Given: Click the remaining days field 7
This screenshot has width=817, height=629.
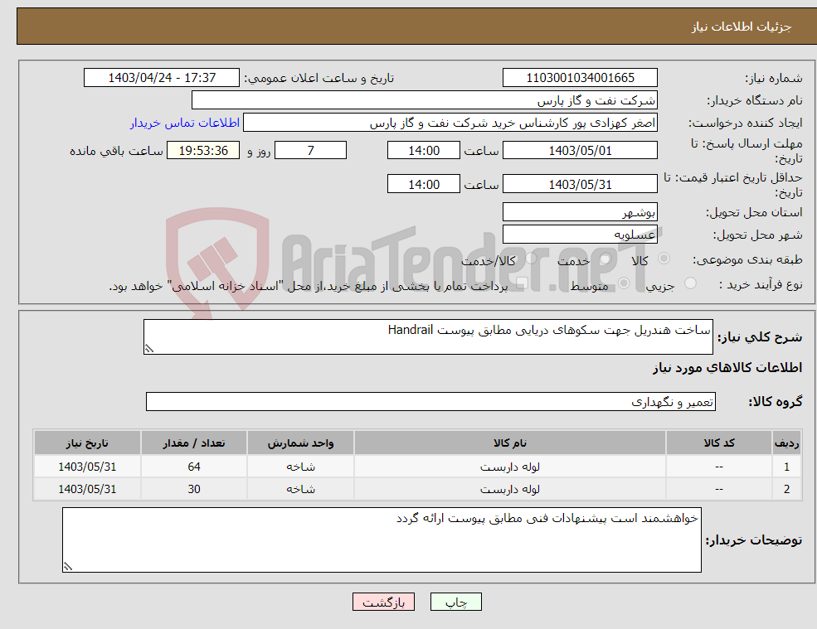Looking at the screenshot, I should click(310, 151).
